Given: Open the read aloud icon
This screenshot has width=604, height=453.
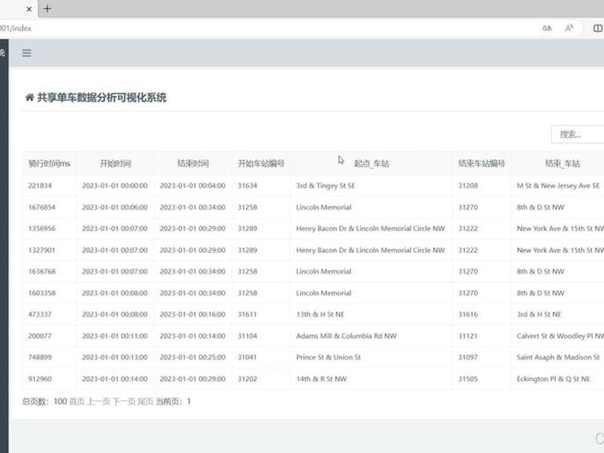Looking at the screenshot, I should tap(569, 28).
